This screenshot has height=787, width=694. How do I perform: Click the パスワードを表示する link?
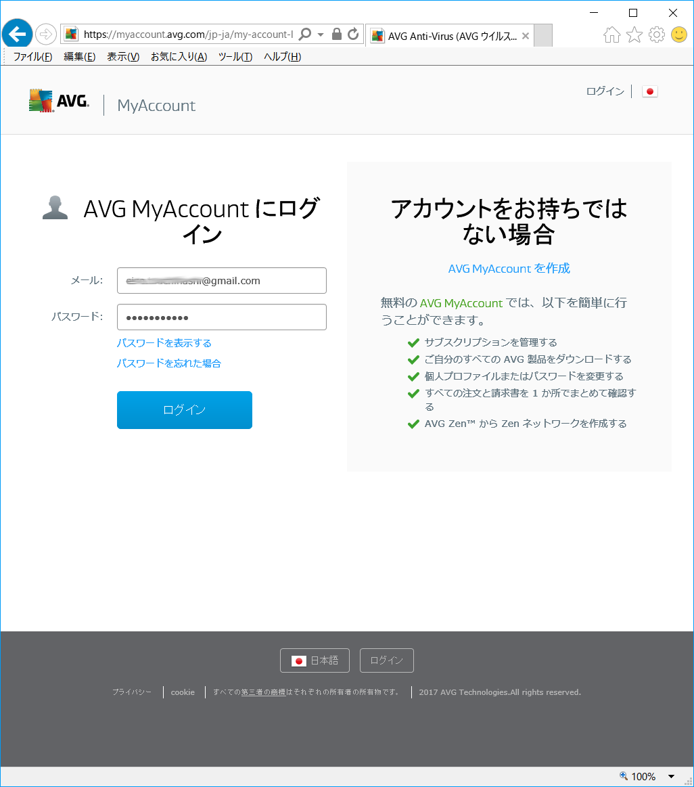(164, 343)
